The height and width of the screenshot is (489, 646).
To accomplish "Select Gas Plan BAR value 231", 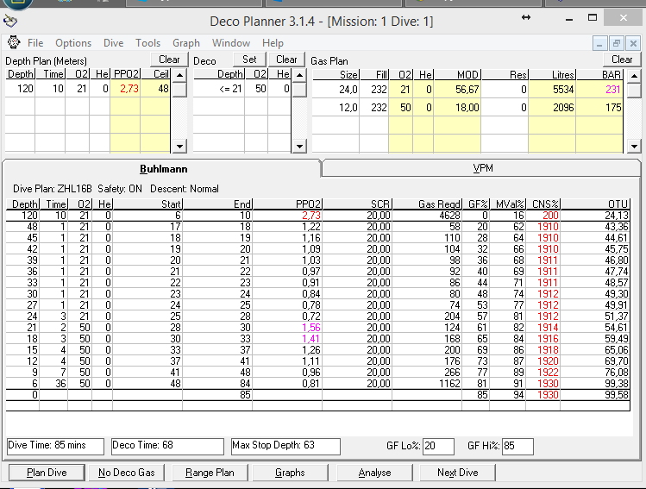I will pos(599,90).
